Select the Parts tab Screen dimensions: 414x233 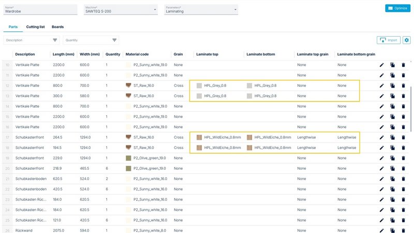click(x=13, y=26)
